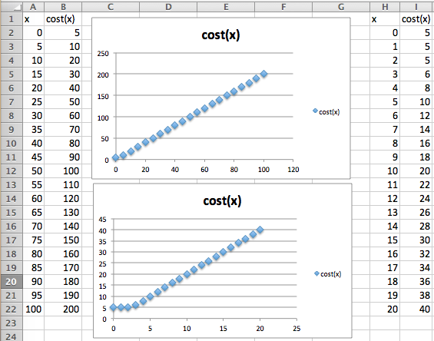Click the data point at x=20 in bottom chart

tap(260, 230)
